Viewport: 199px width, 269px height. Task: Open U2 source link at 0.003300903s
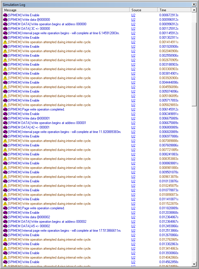pyautogui.click(x=133, y=69)
